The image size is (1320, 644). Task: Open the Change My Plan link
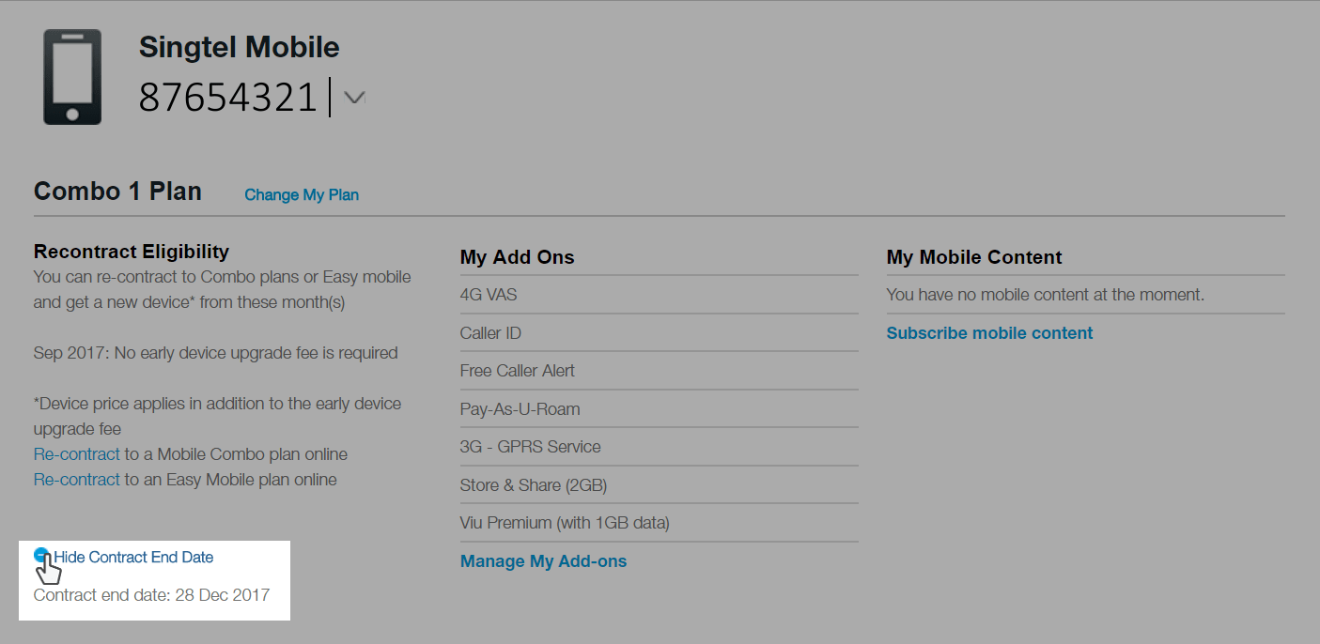click(302, 195)
